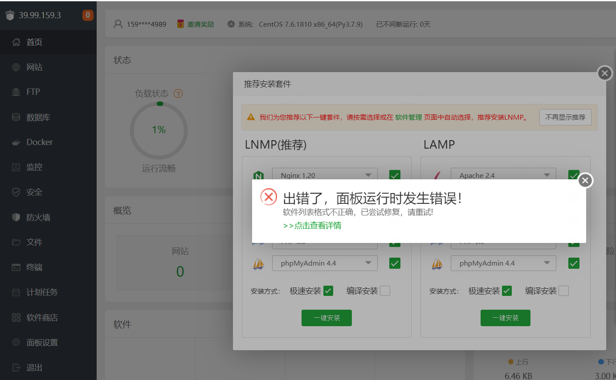Click 一键安装 for the LNMP stack
This screenshot has height=380, width=616.
[326, 318]
